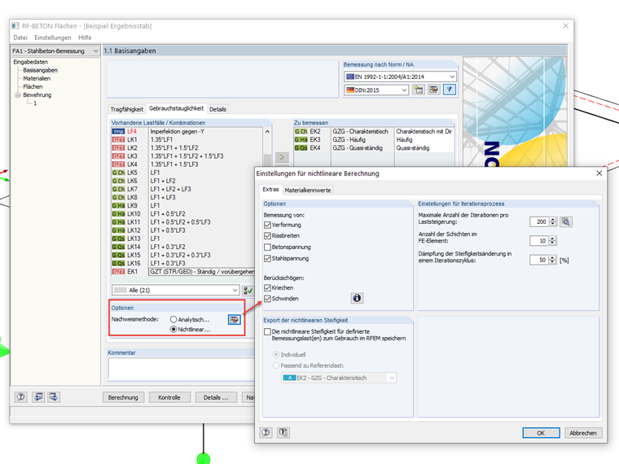Screen dimensions: 619x464
Task: Toggle Schwinden consideration checkbox
Action: pyautogui.click(x=267, y=299)
